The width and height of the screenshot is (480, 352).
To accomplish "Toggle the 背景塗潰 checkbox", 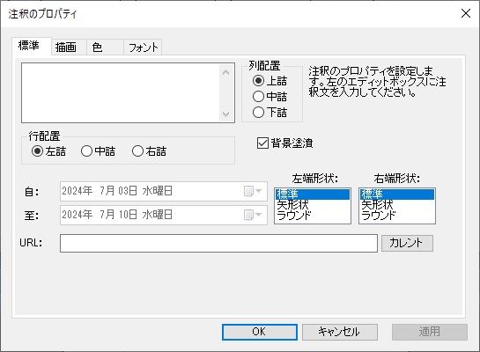I will pyautogui.click(x=284, y=143).
